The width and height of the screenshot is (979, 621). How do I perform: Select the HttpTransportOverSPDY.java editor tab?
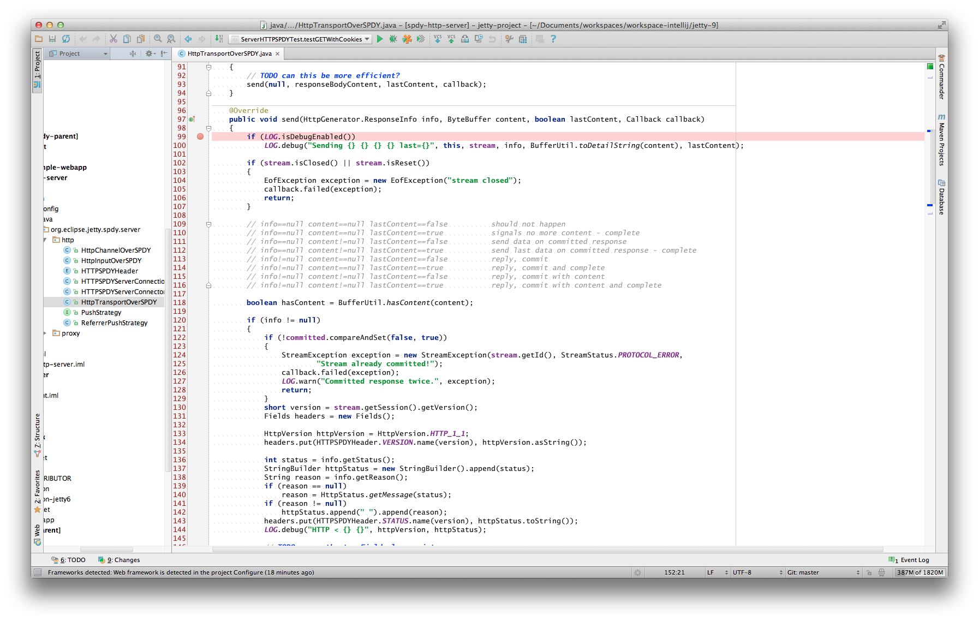[x=229, y=53]
